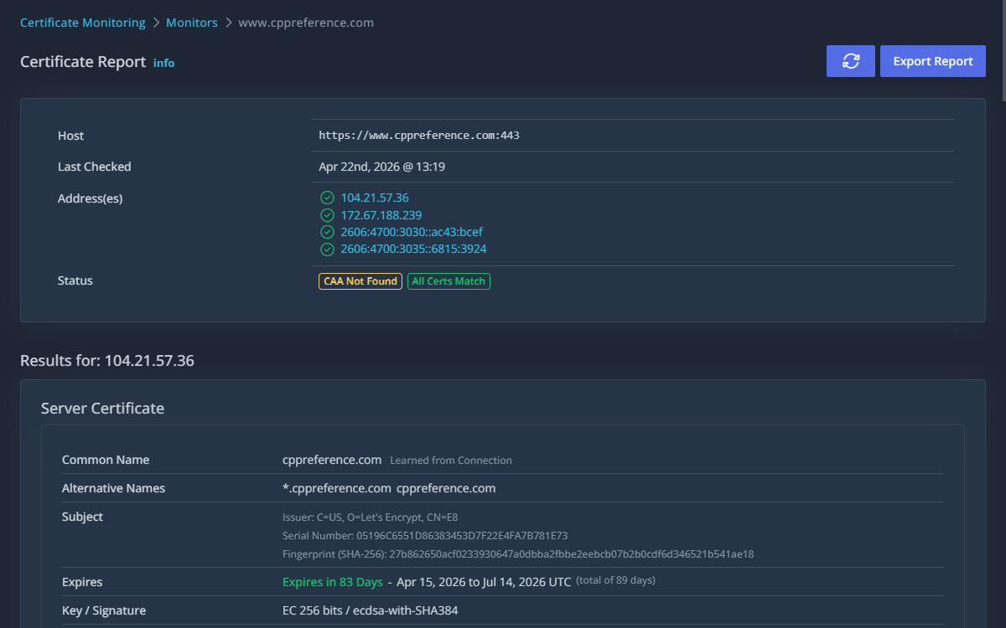The image size is (1006, 628).
Task: Click the check icon beside 2606:4700:3035::6815:3924
Action: [327, 249]
